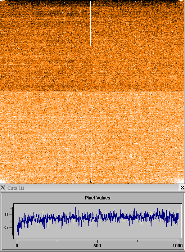
Task: Click the white vertical cut line
Action: coord(91,91)
